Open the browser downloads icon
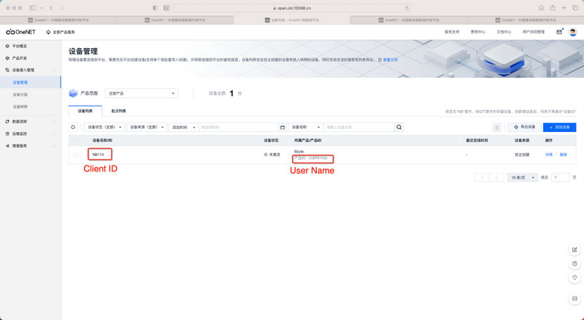Viewport: 584px width, 320px height. point(541,8)
